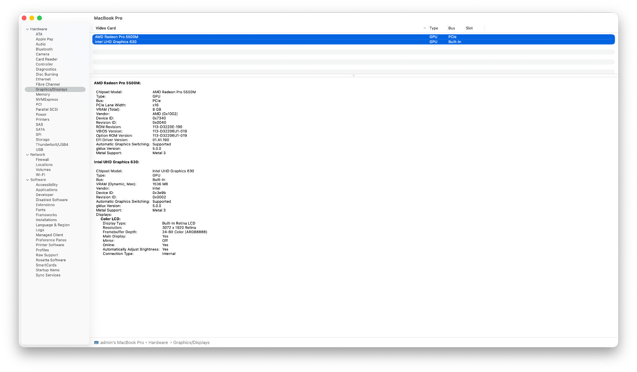Viewport: 637px width, 372px height.
Task: Select Controller in the sidebar
Action: tap(44, 64)
